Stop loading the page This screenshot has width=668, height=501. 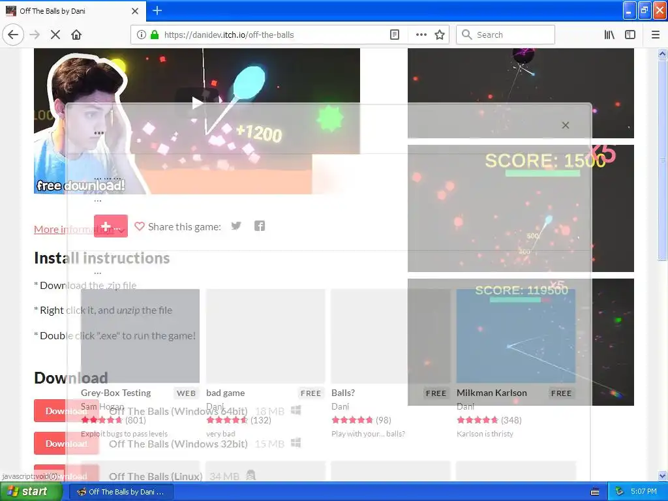(x=55, y=35)
